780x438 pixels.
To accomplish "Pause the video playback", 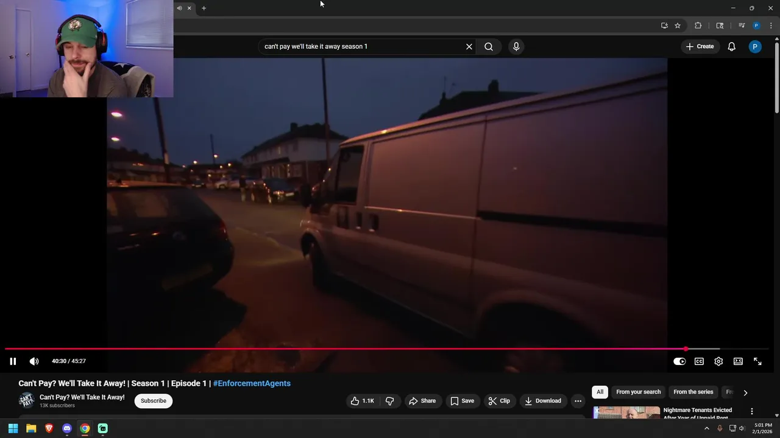I will pyautogui.click(x=13, y=361).
